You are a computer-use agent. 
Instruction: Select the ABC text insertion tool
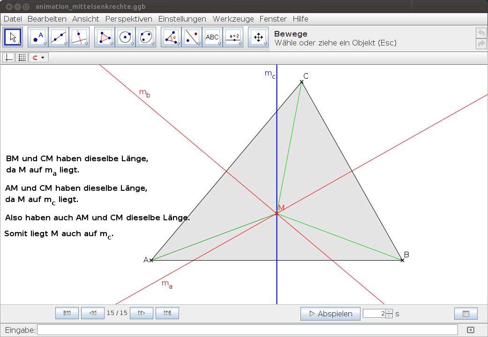[x=212, y=37]
